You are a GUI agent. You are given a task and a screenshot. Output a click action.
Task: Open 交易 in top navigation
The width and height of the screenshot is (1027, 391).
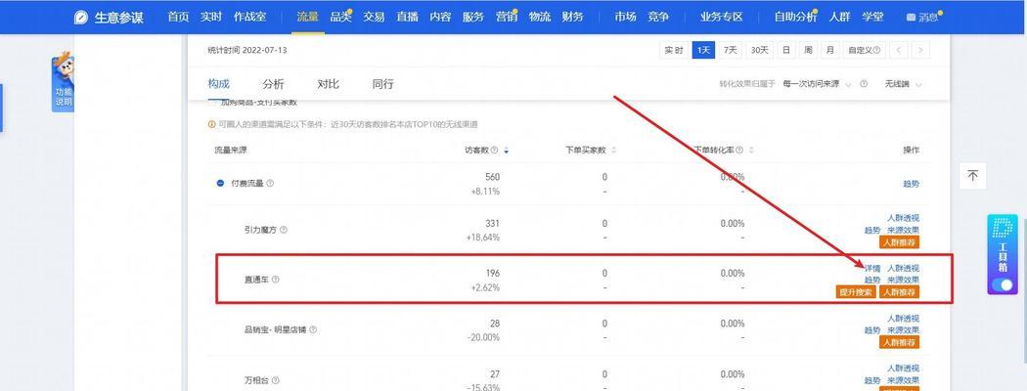pos(374,17)
